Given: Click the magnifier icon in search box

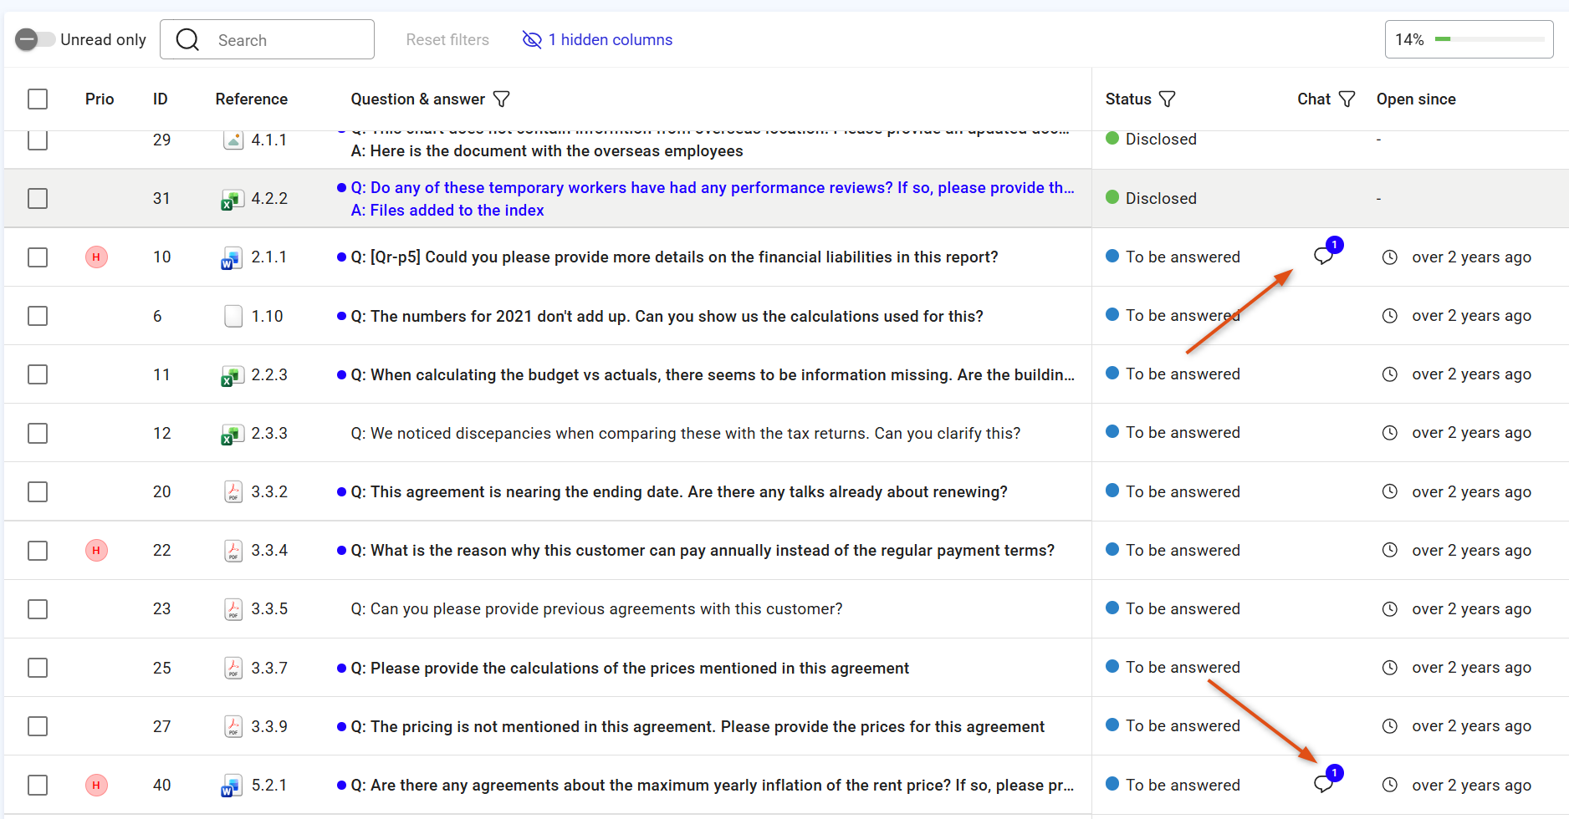Looking at the screenshot, I should point(188,39).
